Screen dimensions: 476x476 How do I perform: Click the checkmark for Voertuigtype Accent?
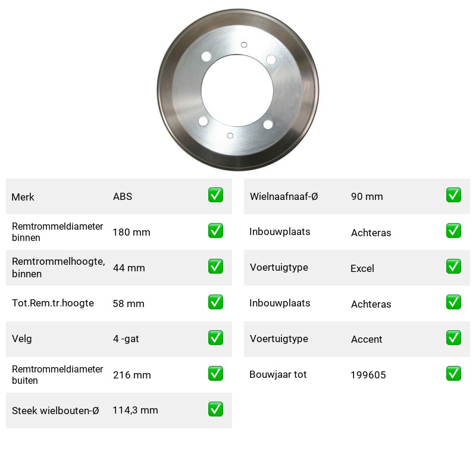tap(453, 337)
